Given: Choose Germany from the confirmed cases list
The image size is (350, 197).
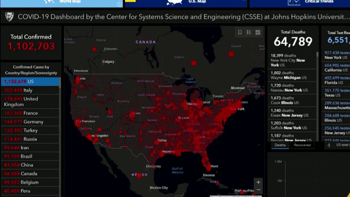Looking at the screenshot, I should (x=30, y=122).
